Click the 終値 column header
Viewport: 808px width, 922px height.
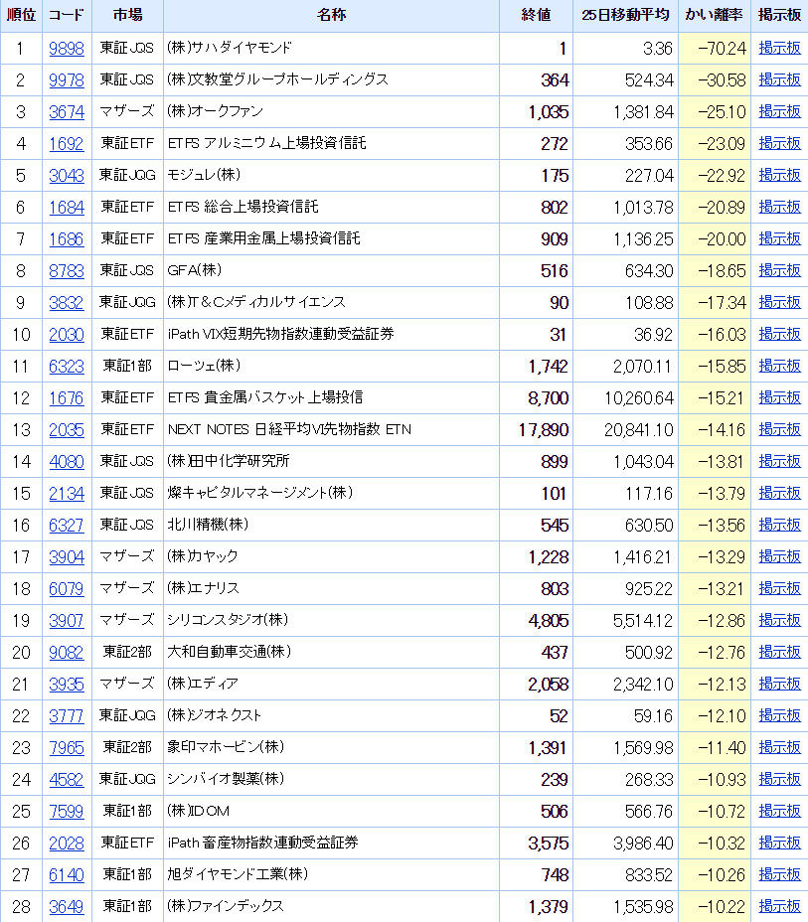click(x=536, y=15)
